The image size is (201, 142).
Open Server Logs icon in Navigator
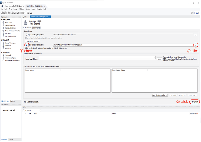(3, 46)
